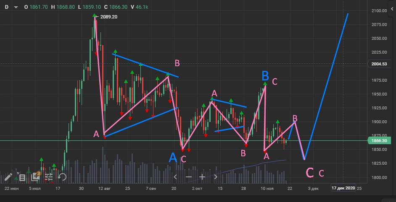Viewport: 396px width, 202px height.
Task: Click the 1850.00 price axis label
Action: pos(380,149)
